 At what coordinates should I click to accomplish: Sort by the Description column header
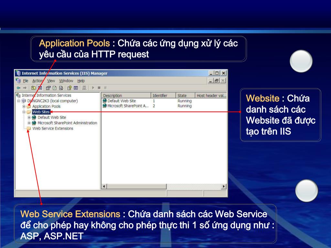[126, 96]
